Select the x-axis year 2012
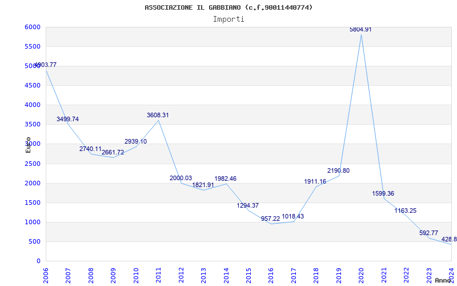The image size is (457, 286). [x=181, y=275]
